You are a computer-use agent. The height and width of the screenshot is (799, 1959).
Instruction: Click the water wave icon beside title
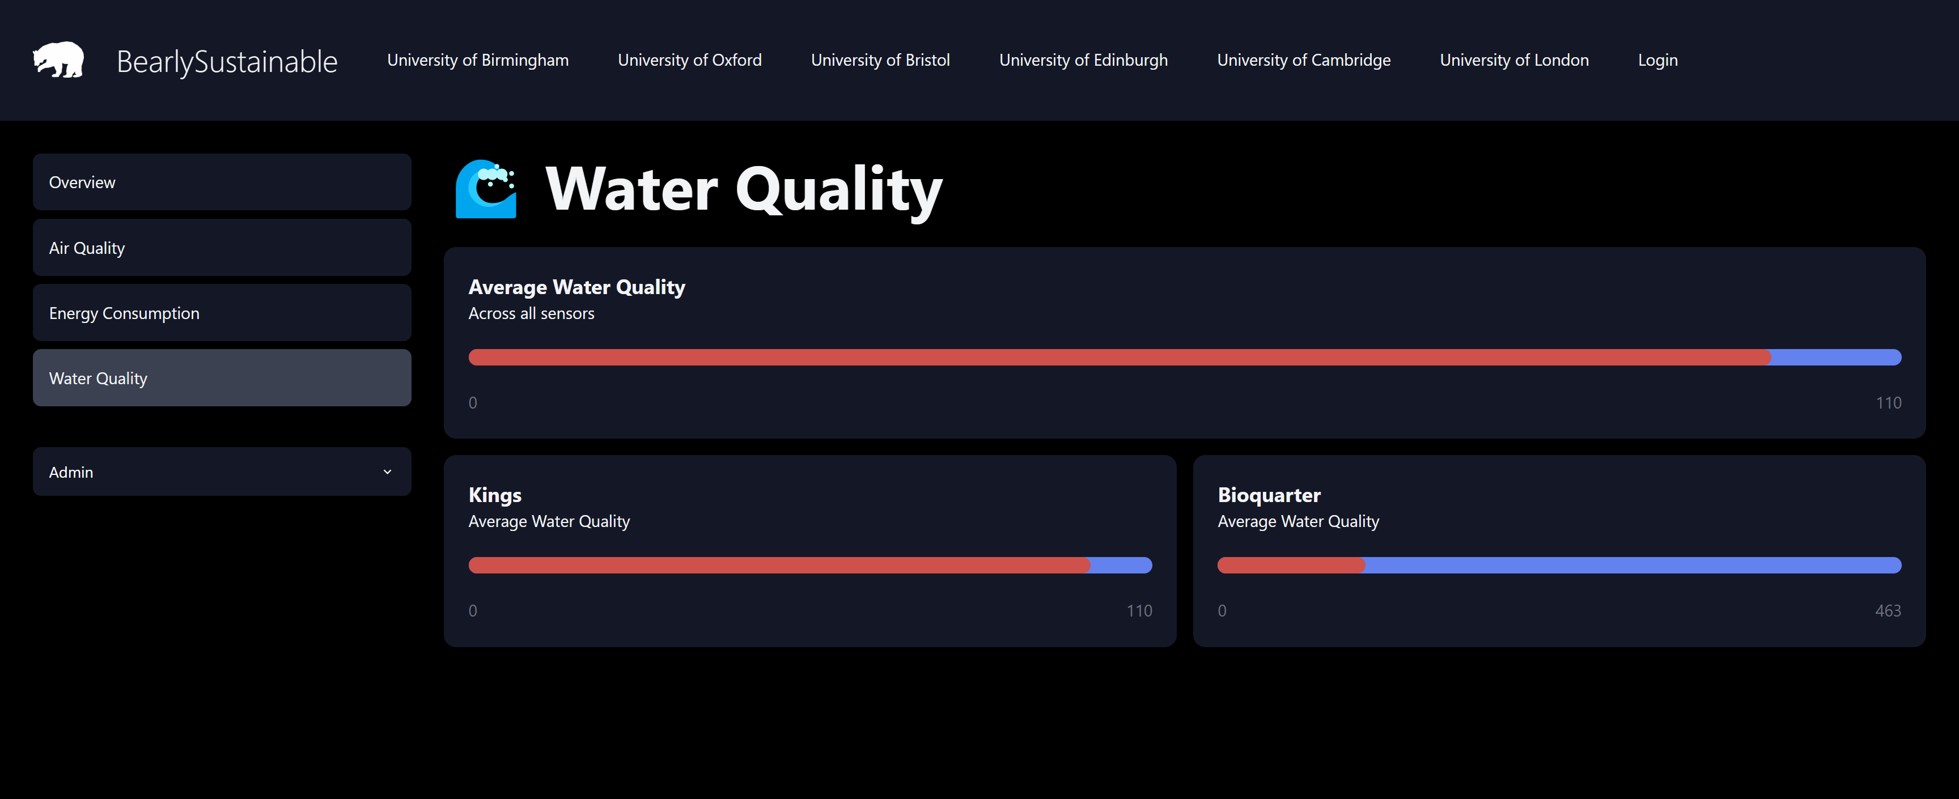(x=486, y=189)
